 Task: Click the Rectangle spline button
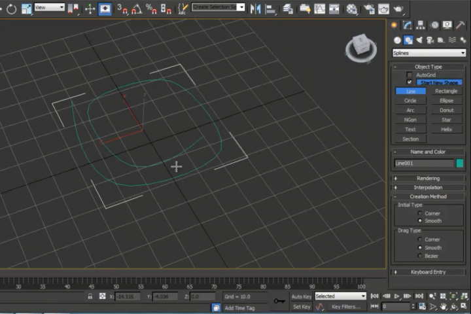click(x=446, y=92)
